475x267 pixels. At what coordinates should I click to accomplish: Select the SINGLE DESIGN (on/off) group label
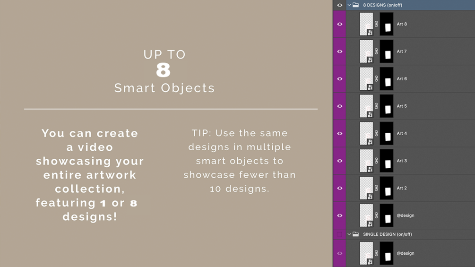(388, 234)
